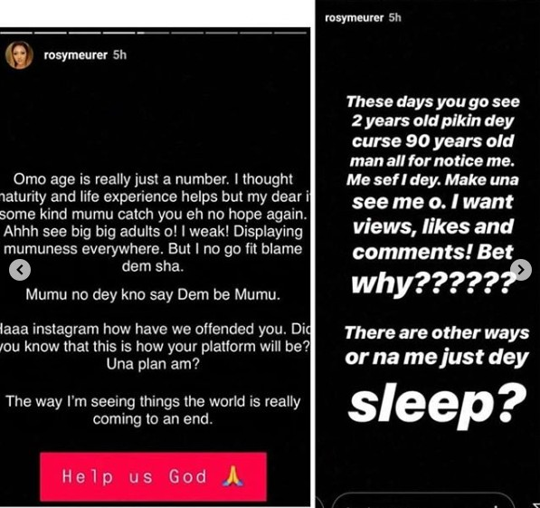Tap the 'instagram how have we offended' paragraph
The width and height of the screenshot is (540, 508).
(x=155, y=346)
